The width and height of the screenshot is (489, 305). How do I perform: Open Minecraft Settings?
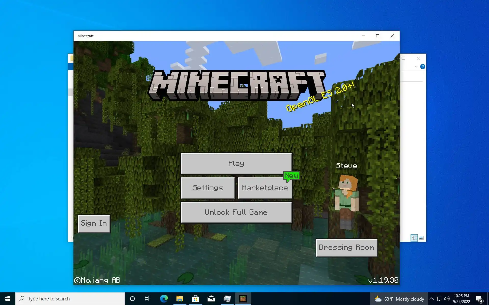click(x=208, y=188)
